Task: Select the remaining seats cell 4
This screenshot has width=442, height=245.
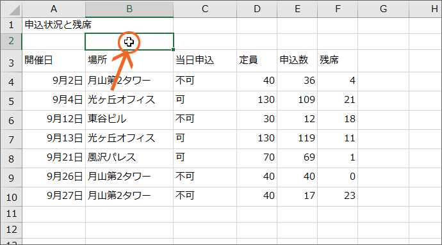Action: click(x=338, y=82)
